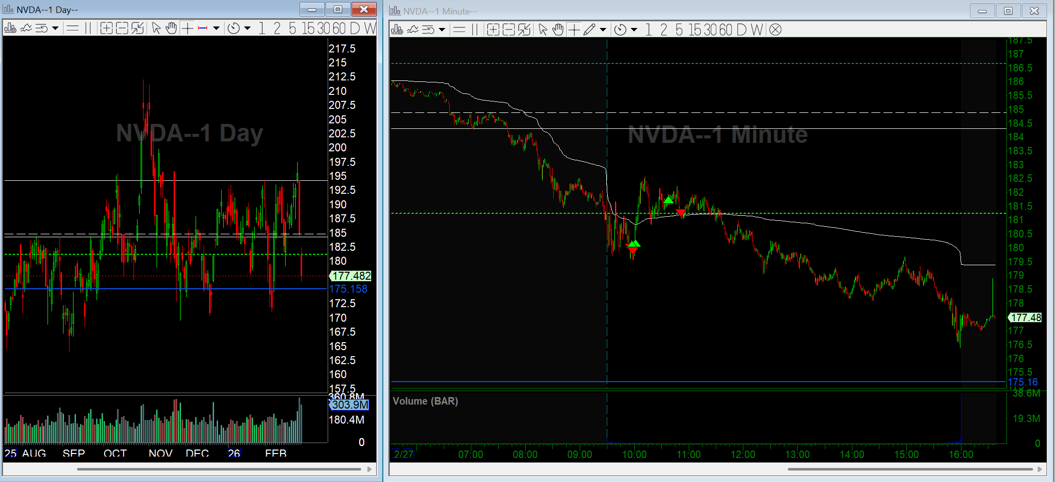
Task: Click undo list icon in Minute toolbar
Action: coord(429,30)
